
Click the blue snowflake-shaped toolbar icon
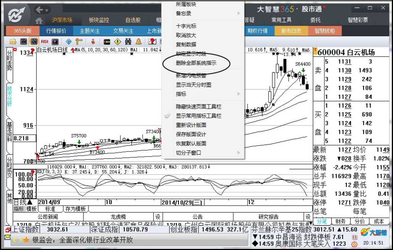[x=68, y=41]
